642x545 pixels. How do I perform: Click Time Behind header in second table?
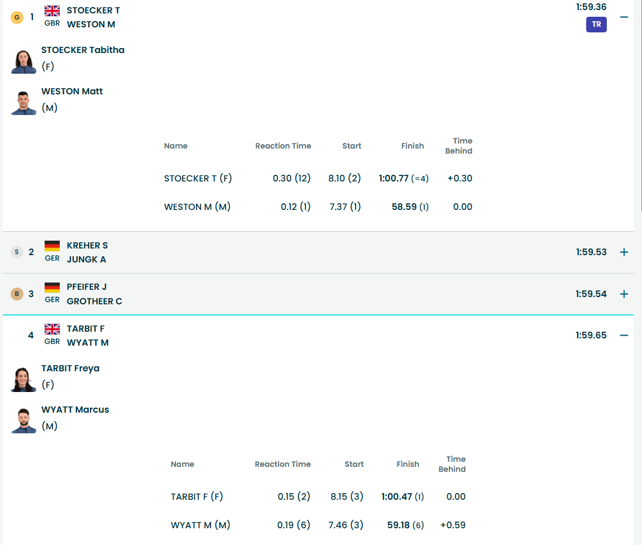pos(452,464)
